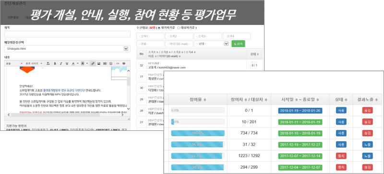The height and width of the screenshot is (174, 384).
Task: Toggle 중지 status for 294 / 299 row
Action: pos(341,167)
